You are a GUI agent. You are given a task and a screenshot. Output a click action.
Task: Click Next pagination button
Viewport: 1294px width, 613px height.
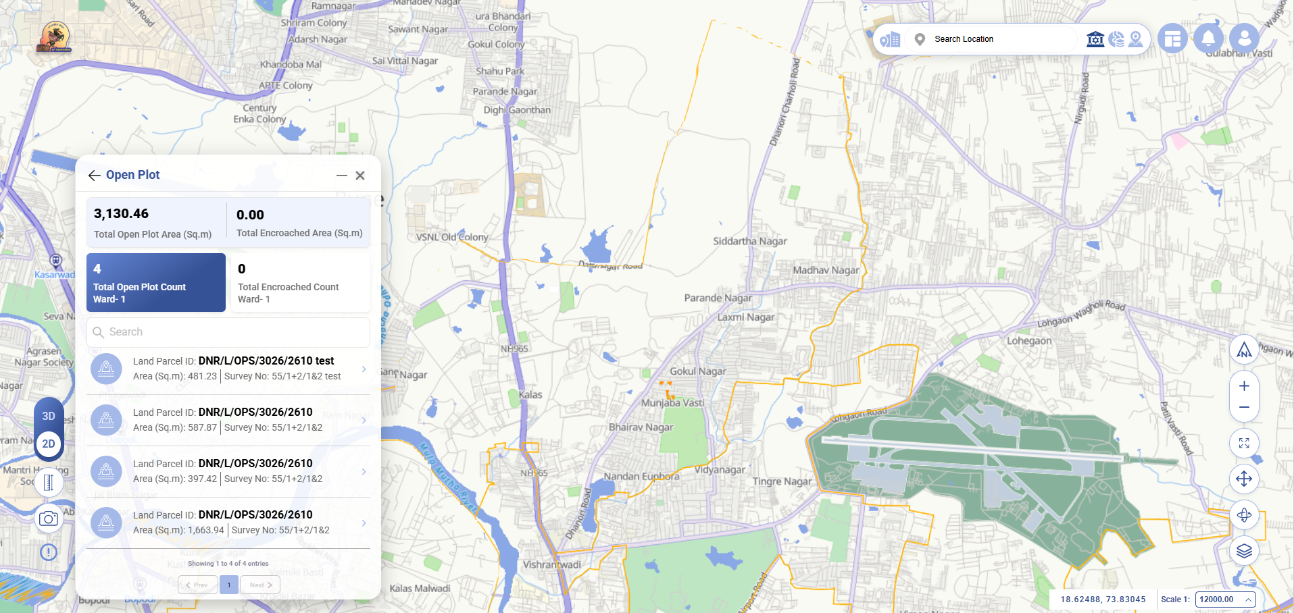(260, 585)
